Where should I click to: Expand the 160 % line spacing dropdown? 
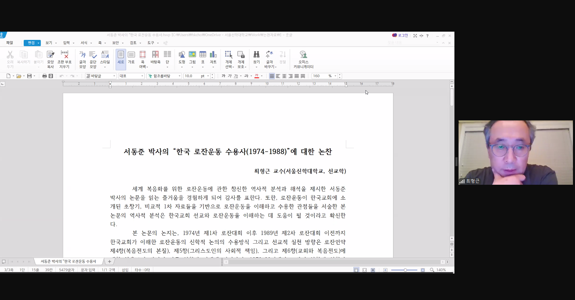point(335,76)
